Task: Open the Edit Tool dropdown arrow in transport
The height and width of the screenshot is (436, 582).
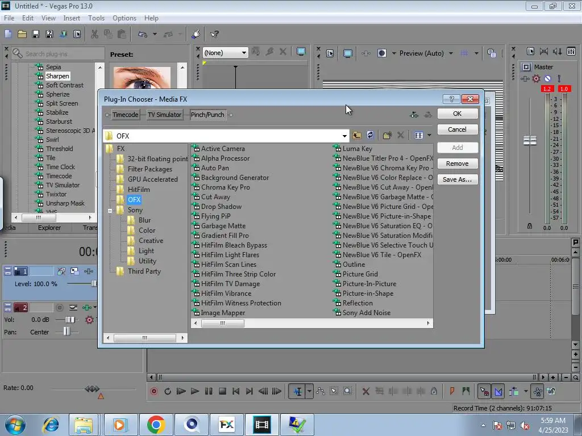Action: [x=309, y=391]
